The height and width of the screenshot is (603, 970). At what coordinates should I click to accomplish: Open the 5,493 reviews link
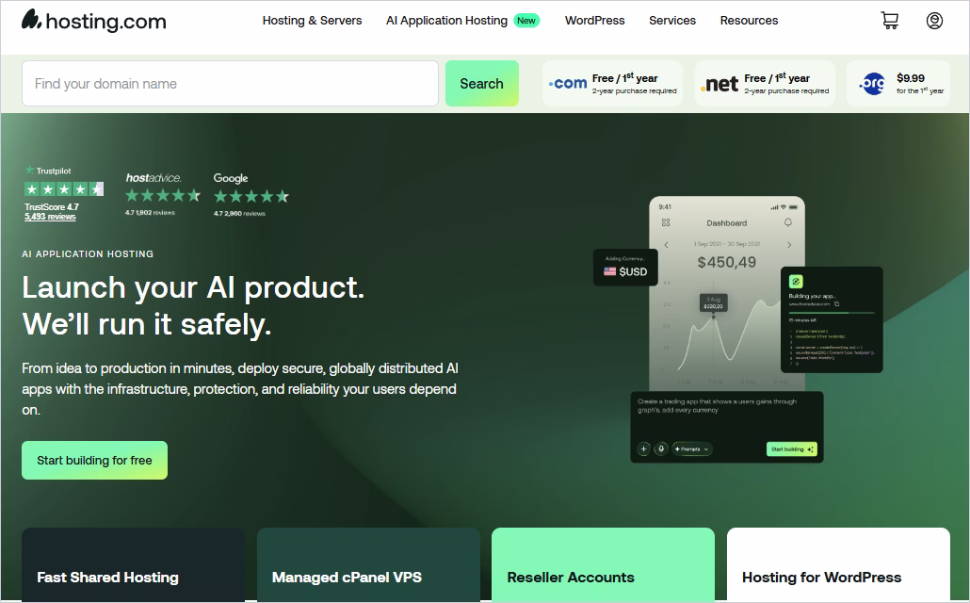coord(50,217)
